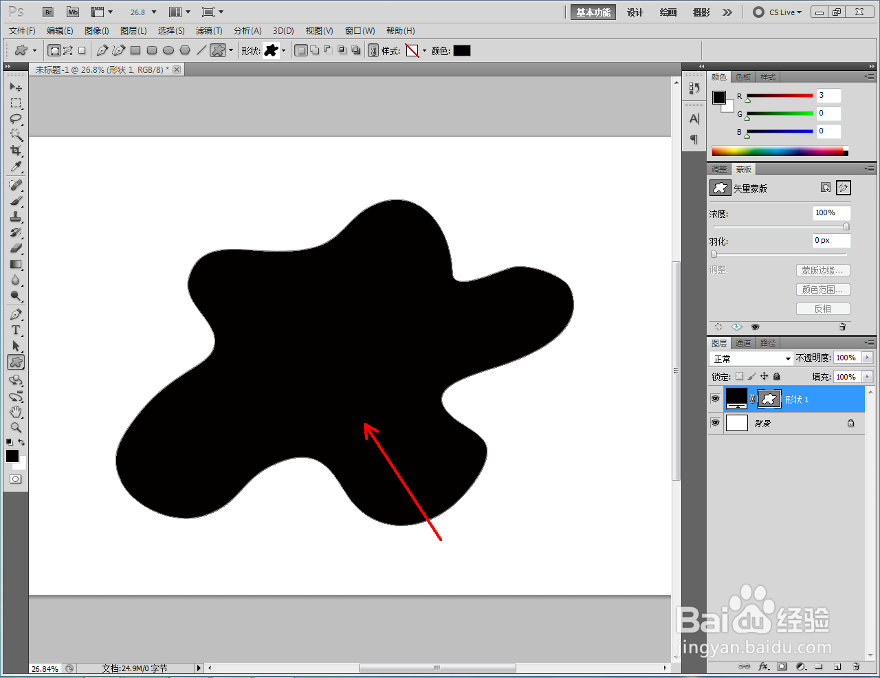Select the Eraser tool
The width and height of the screenshot is (880, 678).
[16, 249]
